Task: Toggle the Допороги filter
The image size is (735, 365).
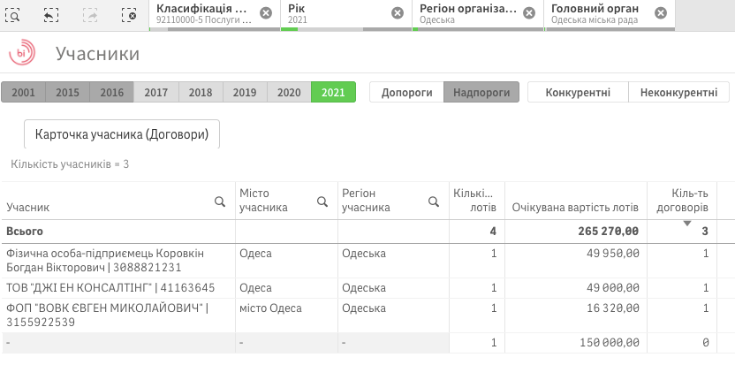Action: (405, 92)
